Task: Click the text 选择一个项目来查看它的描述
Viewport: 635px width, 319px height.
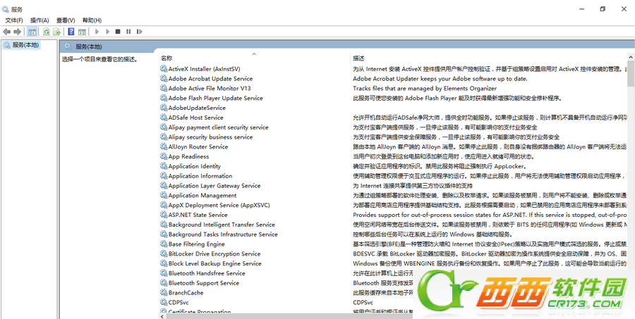Action: 100,59
